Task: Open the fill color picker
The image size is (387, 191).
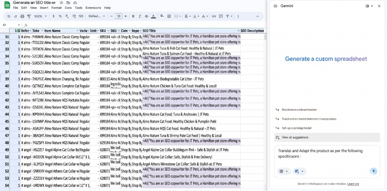Action: (x=162, y=16)
